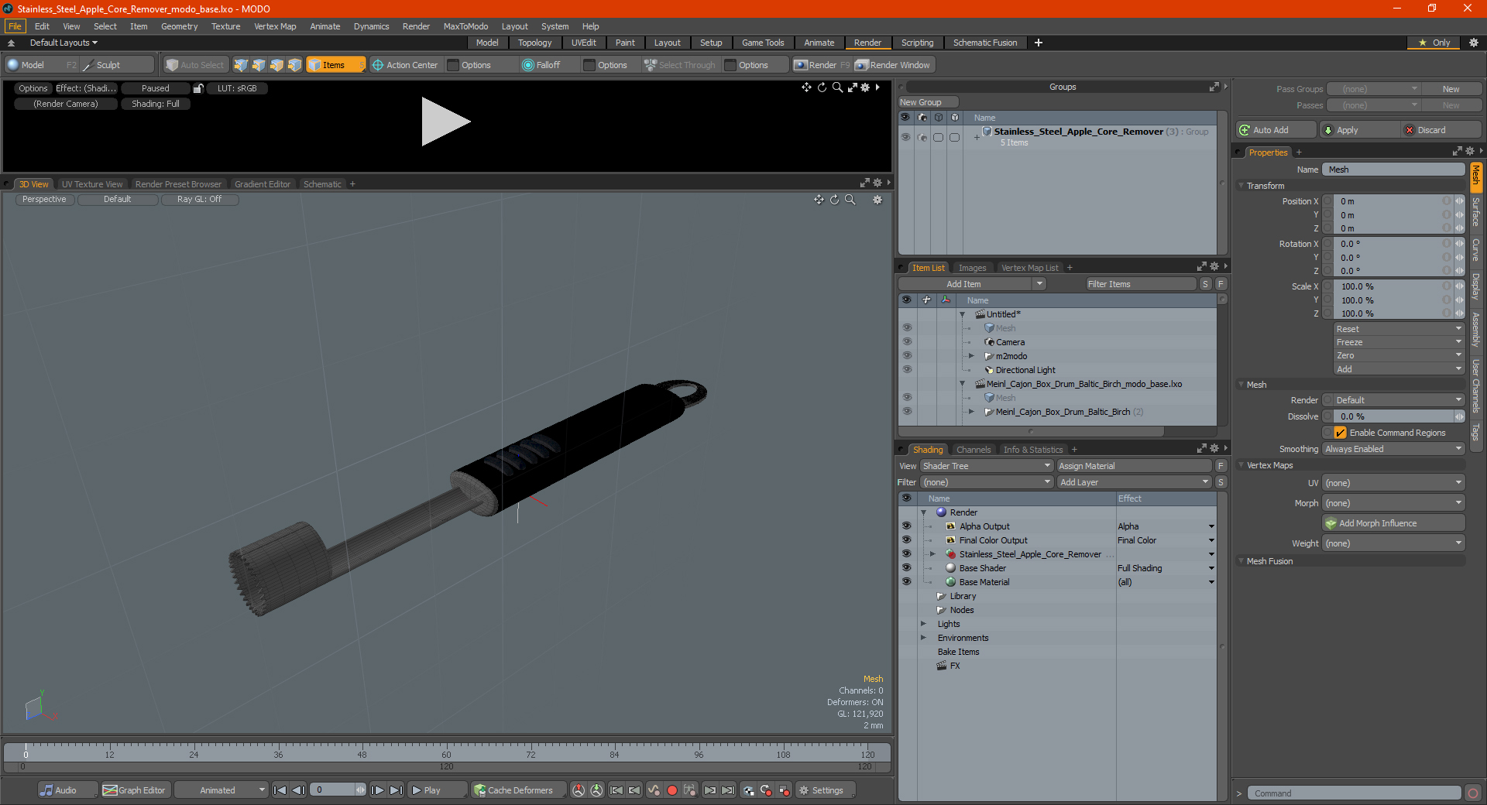Switch to Edges selection mode icon

click(259, 65)
